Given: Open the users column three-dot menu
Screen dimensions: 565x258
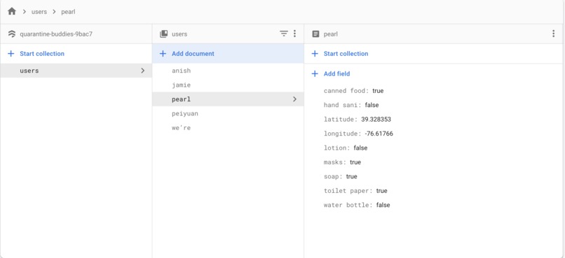Looking at the screenshot, I should coord(294,34).
